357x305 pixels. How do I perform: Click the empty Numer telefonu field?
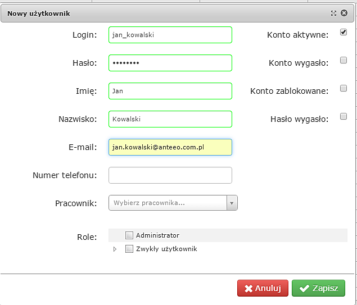coord(170,175)
